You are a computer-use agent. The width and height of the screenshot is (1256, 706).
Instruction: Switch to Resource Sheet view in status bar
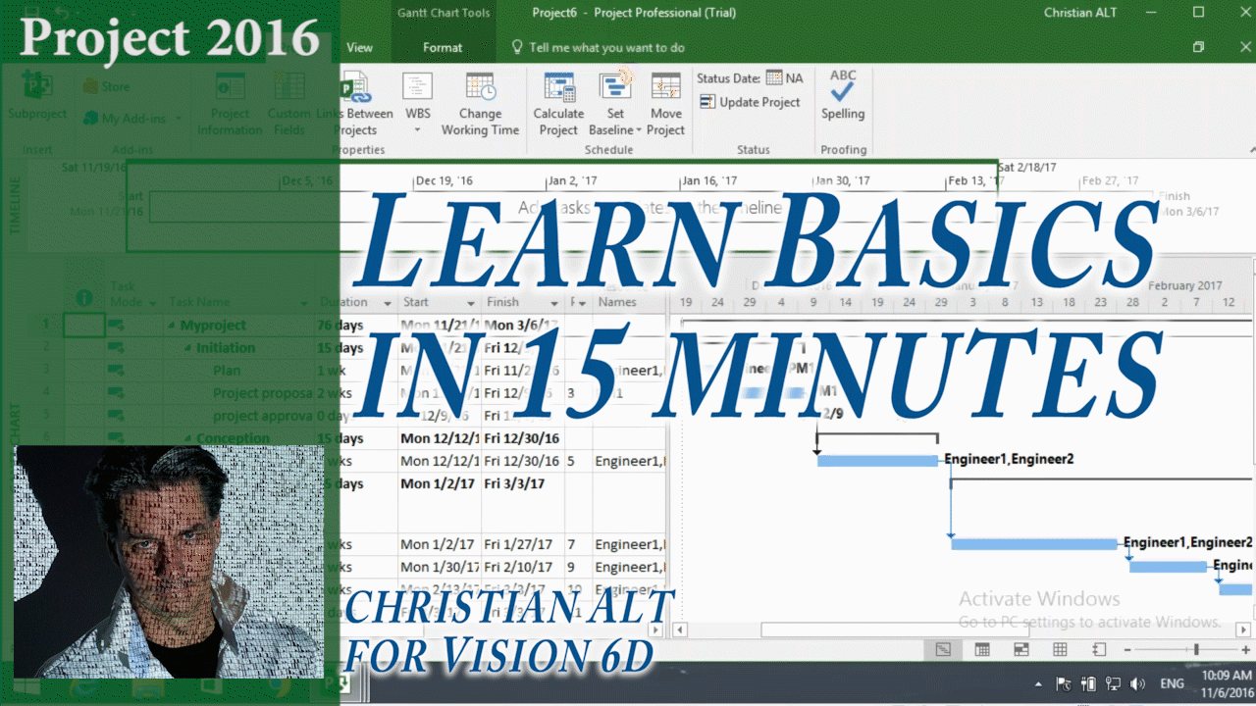pos(1060,649)
